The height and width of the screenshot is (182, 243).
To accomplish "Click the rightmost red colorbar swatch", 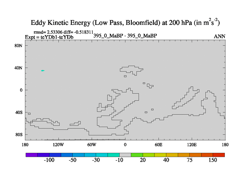I will pyautogui.click(x=219, y=155).
